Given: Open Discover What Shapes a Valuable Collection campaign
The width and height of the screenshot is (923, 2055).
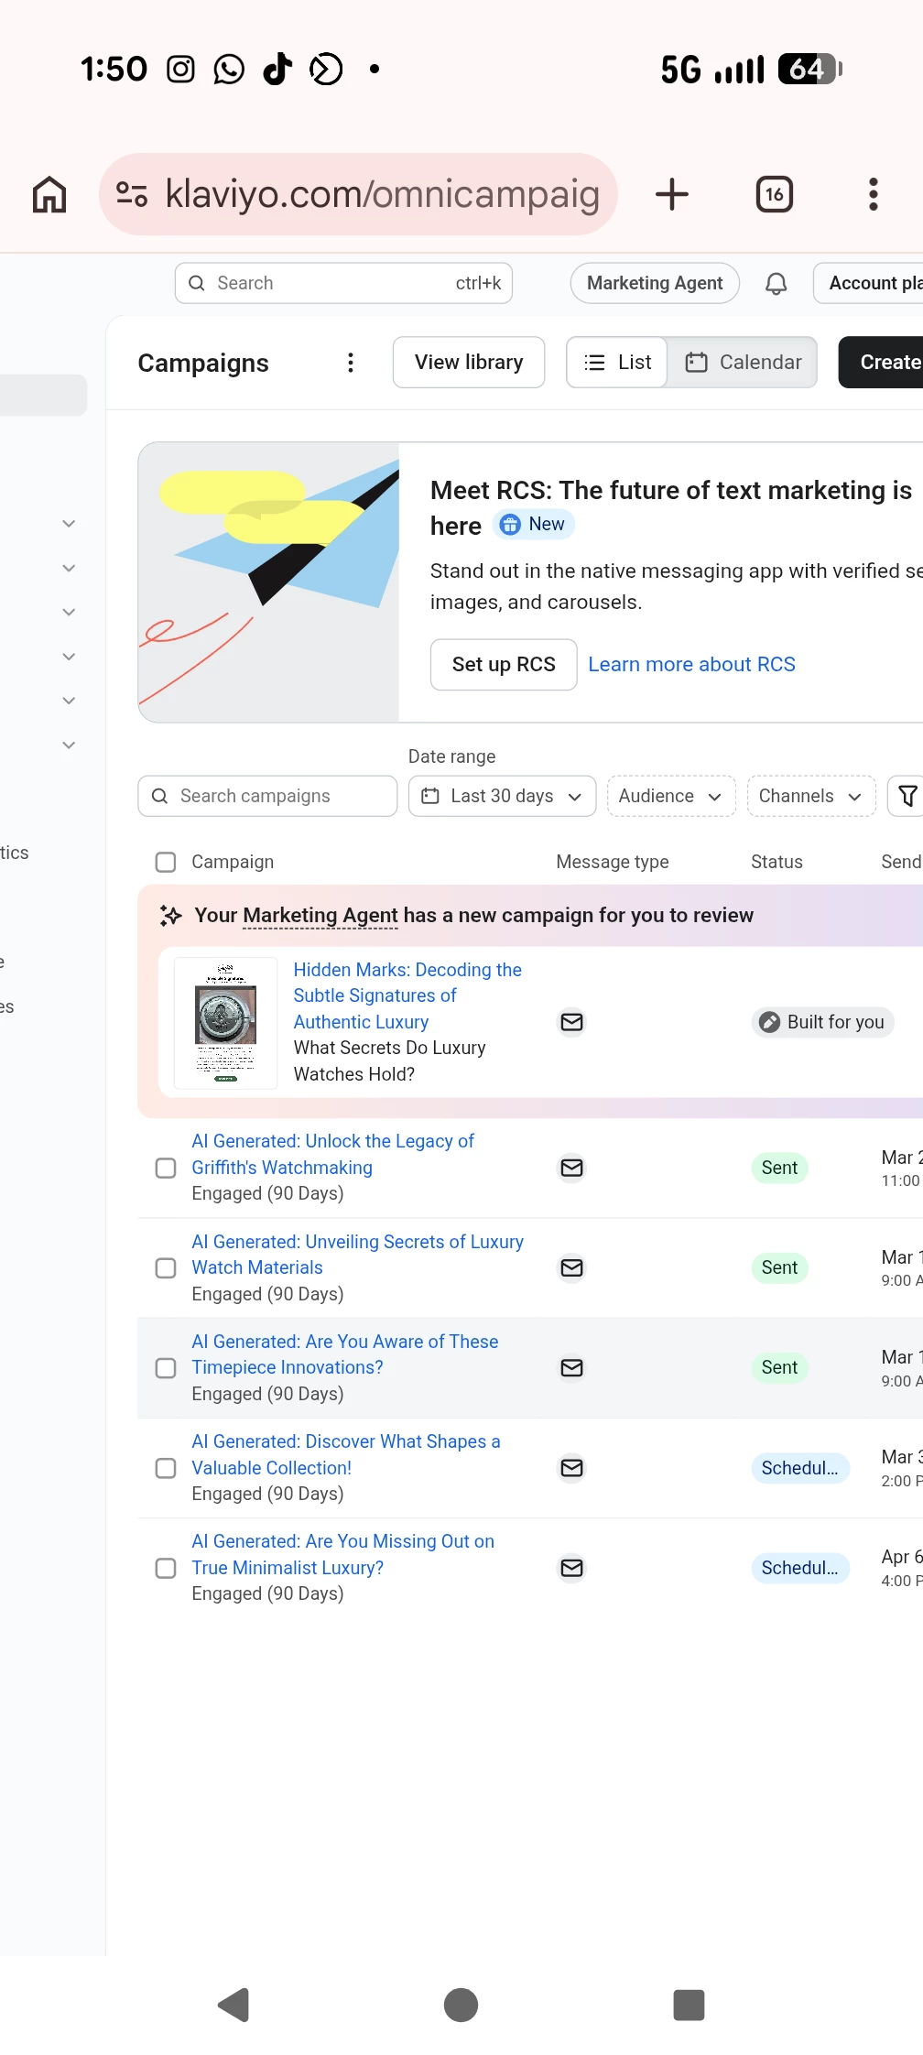Looking at the screenshot, I should click(x=345, y=1454).
